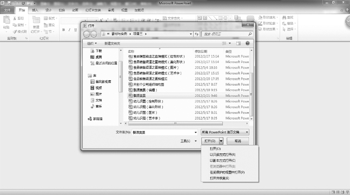This screenshot has height=195, width=350.
Task: Open the 工具(L) tools dropdown
Action: [189, 141]
